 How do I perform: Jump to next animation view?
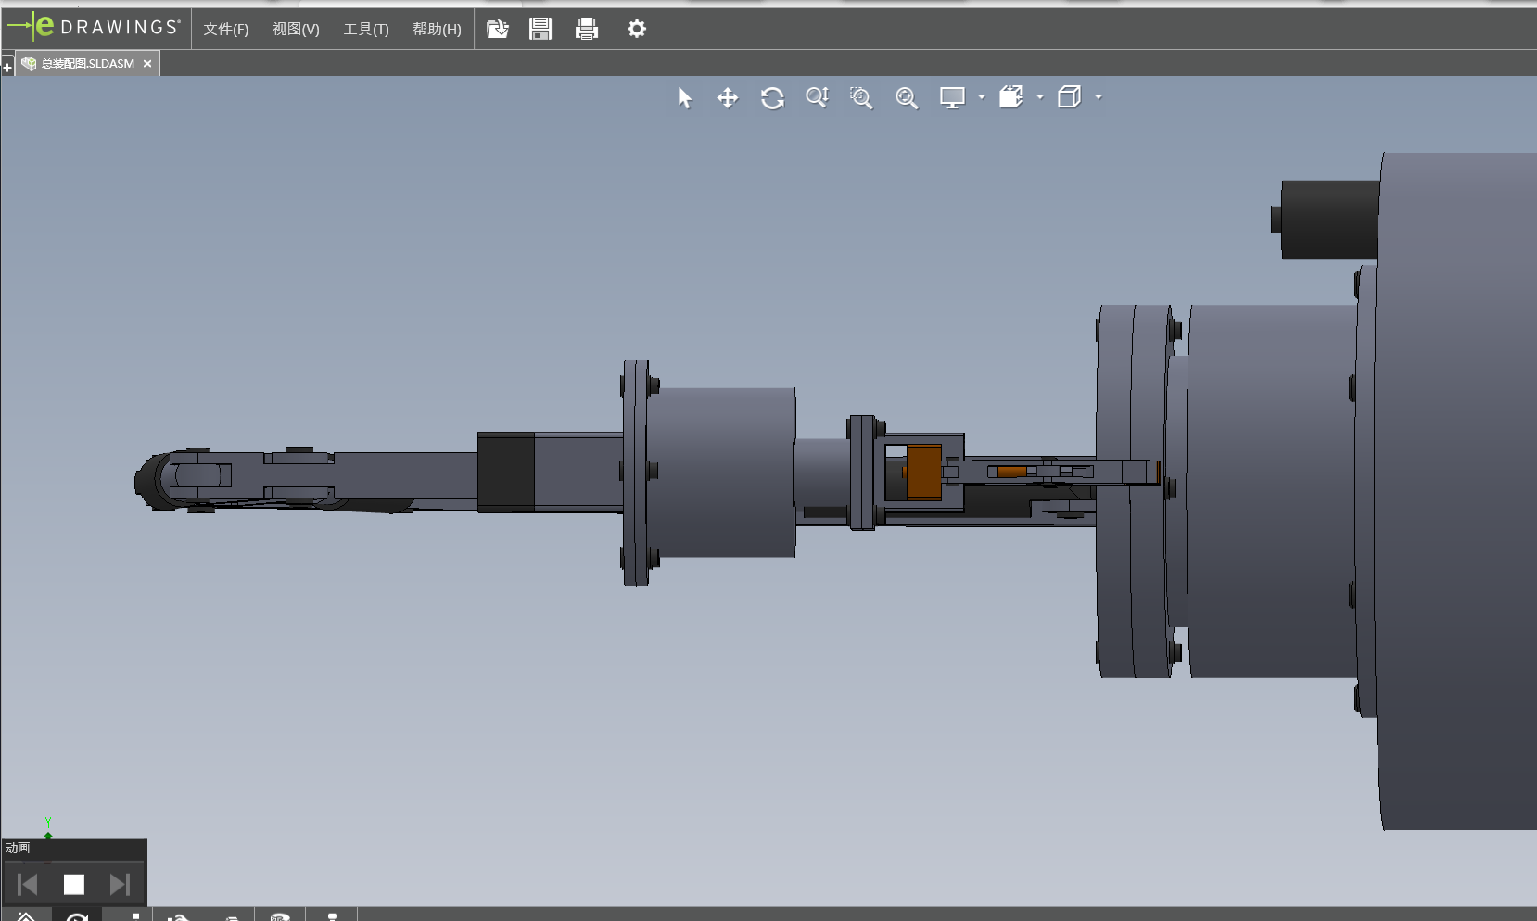(x=120, y=885)
